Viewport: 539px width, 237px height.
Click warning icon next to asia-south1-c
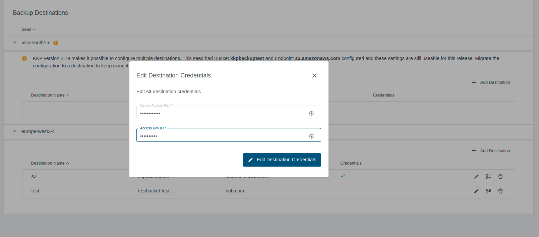tap(56, 43)
